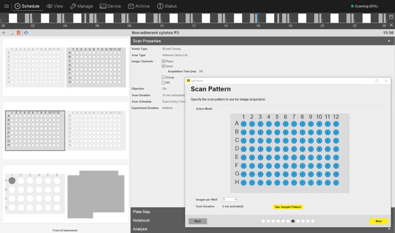Expand the Plate Map panel

pyautogui.click(x=141, y=211)
